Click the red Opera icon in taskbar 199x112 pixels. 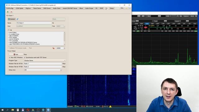pyautogui.click(x=28, y=110)
